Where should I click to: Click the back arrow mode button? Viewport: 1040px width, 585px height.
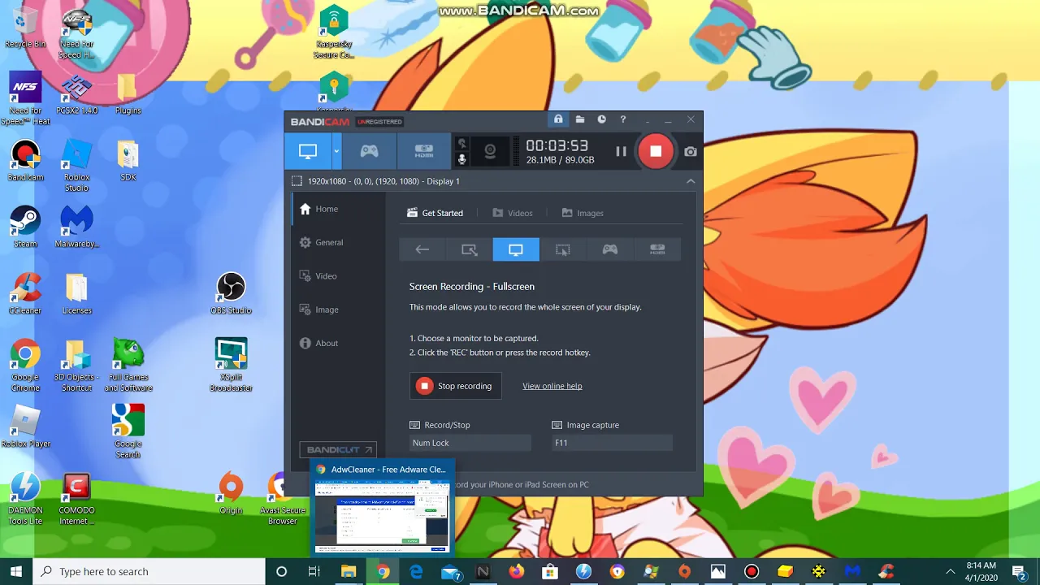click(x=422, y=249)
